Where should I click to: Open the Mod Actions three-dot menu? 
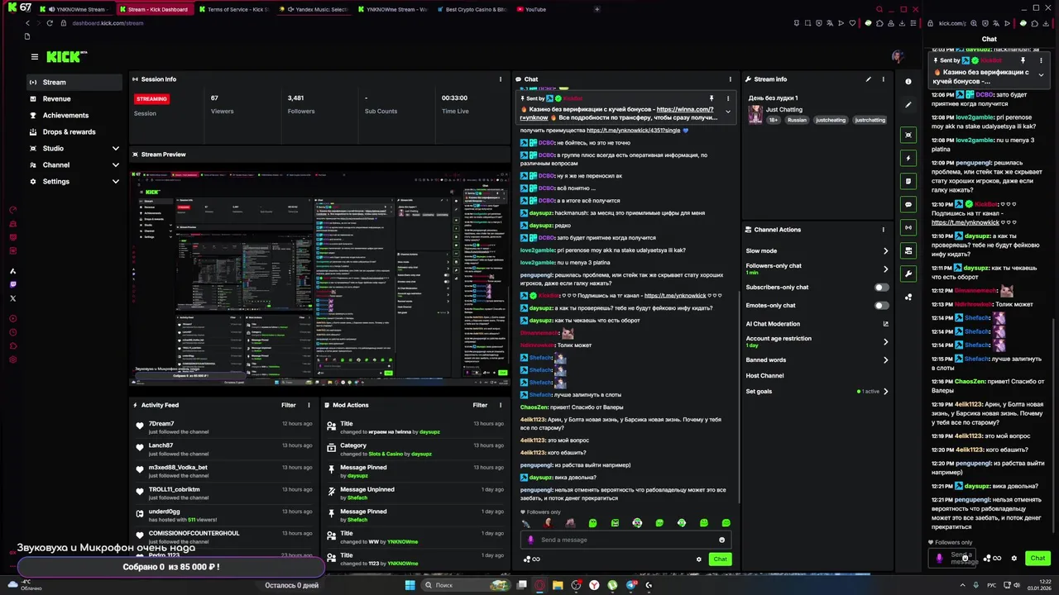[501, 405]
